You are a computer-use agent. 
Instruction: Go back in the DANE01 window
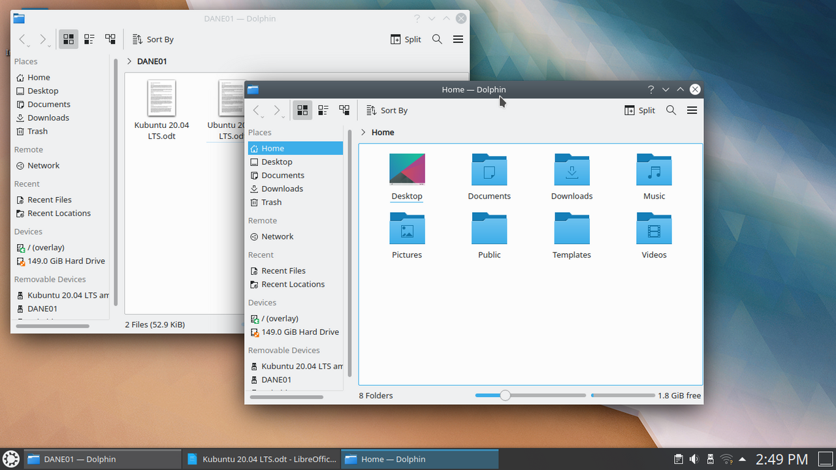[23, 39]
